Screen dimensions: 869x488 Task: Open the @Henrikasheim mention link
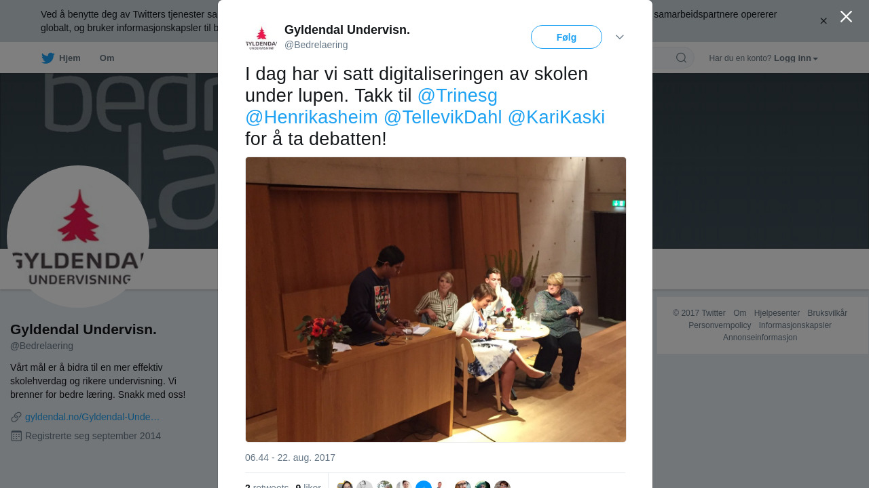pyautogui.click(x=312, y=117)
